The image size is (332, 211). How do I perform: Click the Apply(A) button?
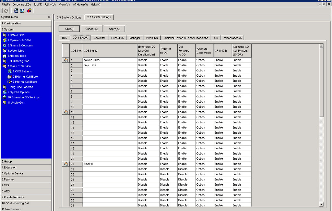[x=114, y=29]
